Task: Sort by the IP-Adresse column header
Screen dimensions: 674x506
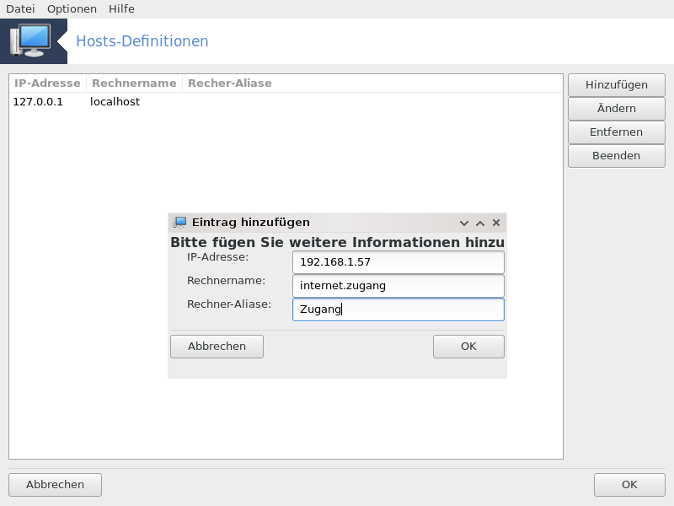Action: 47,83
